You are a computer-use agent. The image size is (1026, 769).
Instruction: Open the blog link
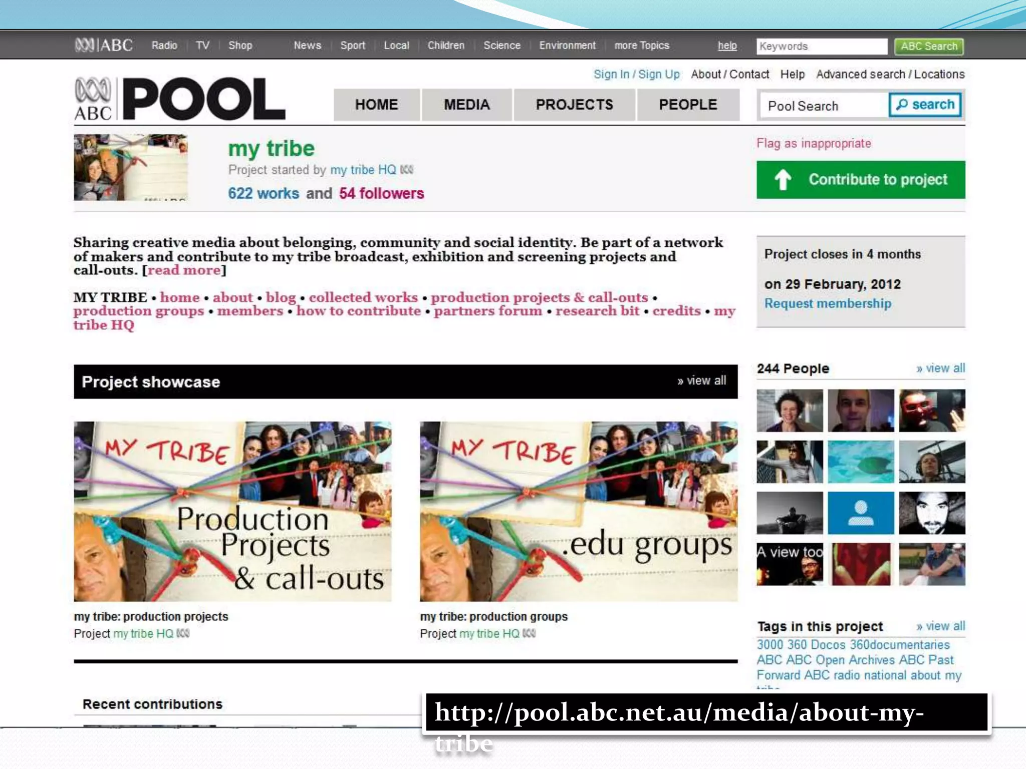pos(281,297)
